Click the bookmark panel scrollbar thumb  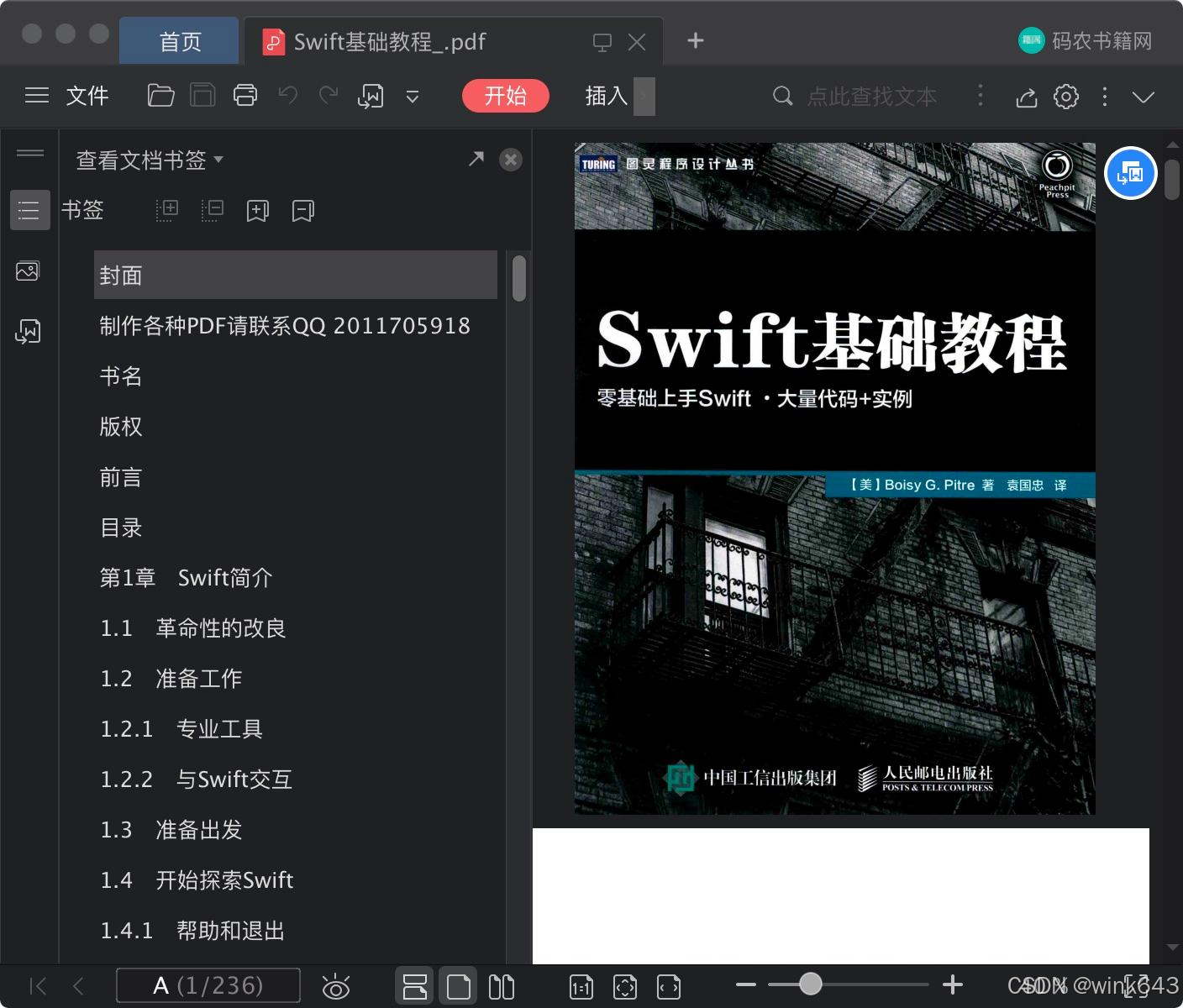tap(519, 278)
